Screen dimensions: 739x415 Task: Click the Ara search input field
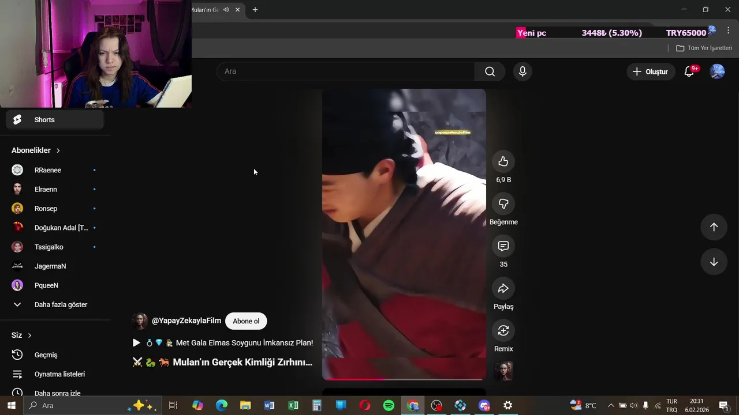tap(346, 71)
